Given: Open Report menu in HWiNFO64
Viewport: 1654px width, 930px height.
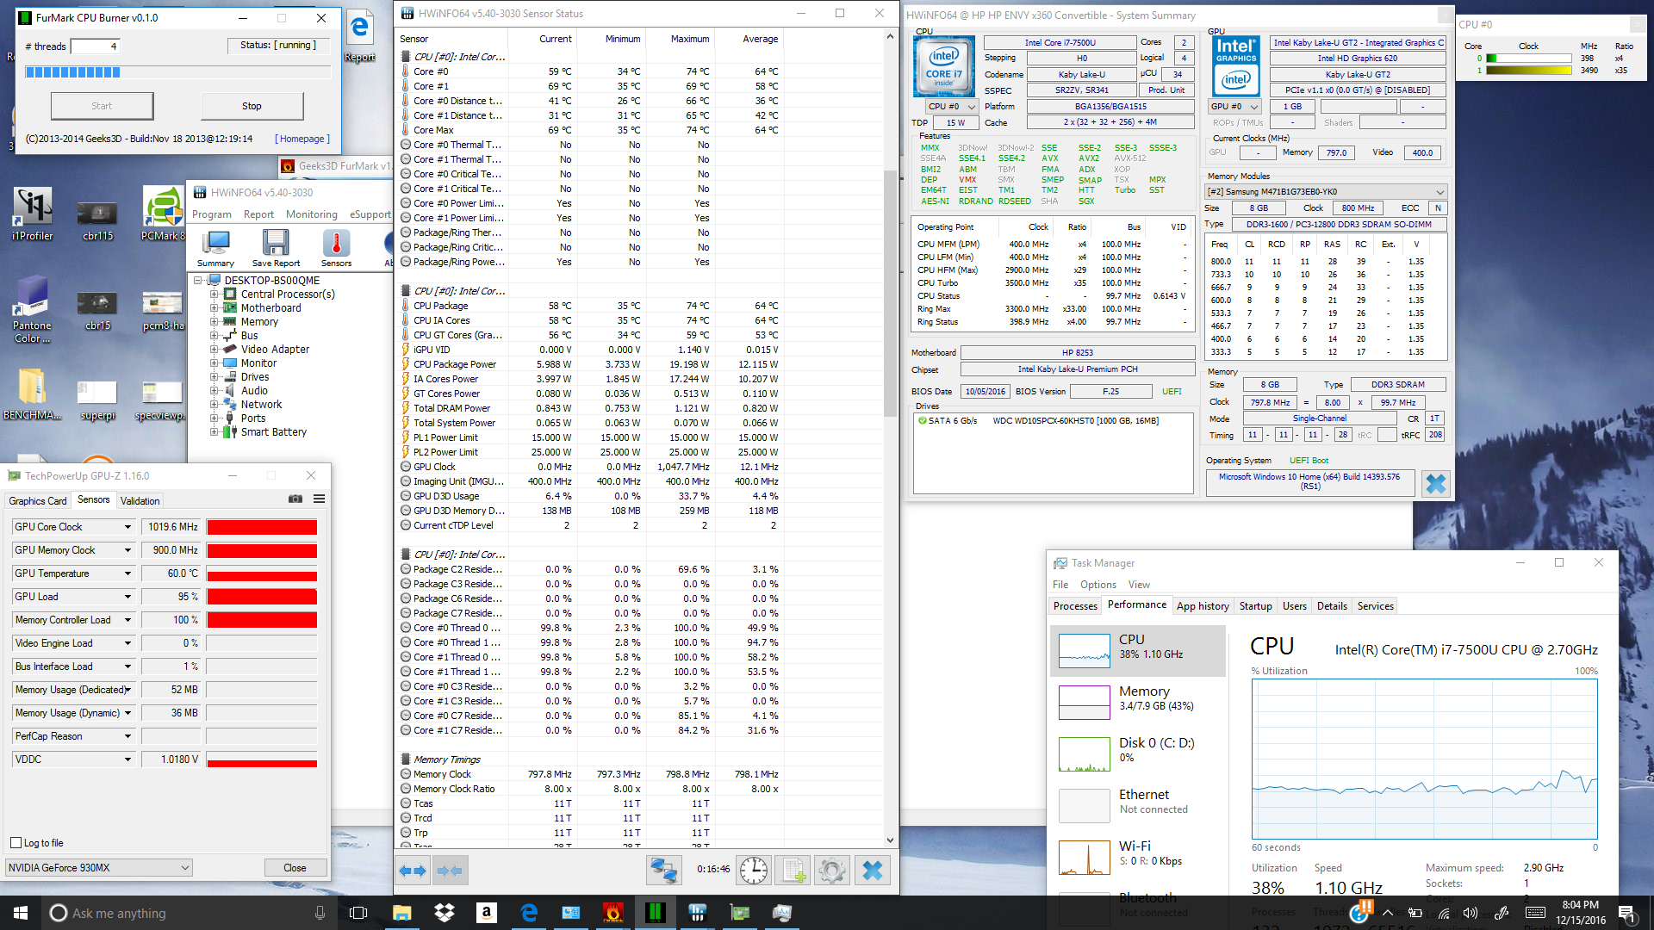Looking at the screenshot, I should (258, 214).
